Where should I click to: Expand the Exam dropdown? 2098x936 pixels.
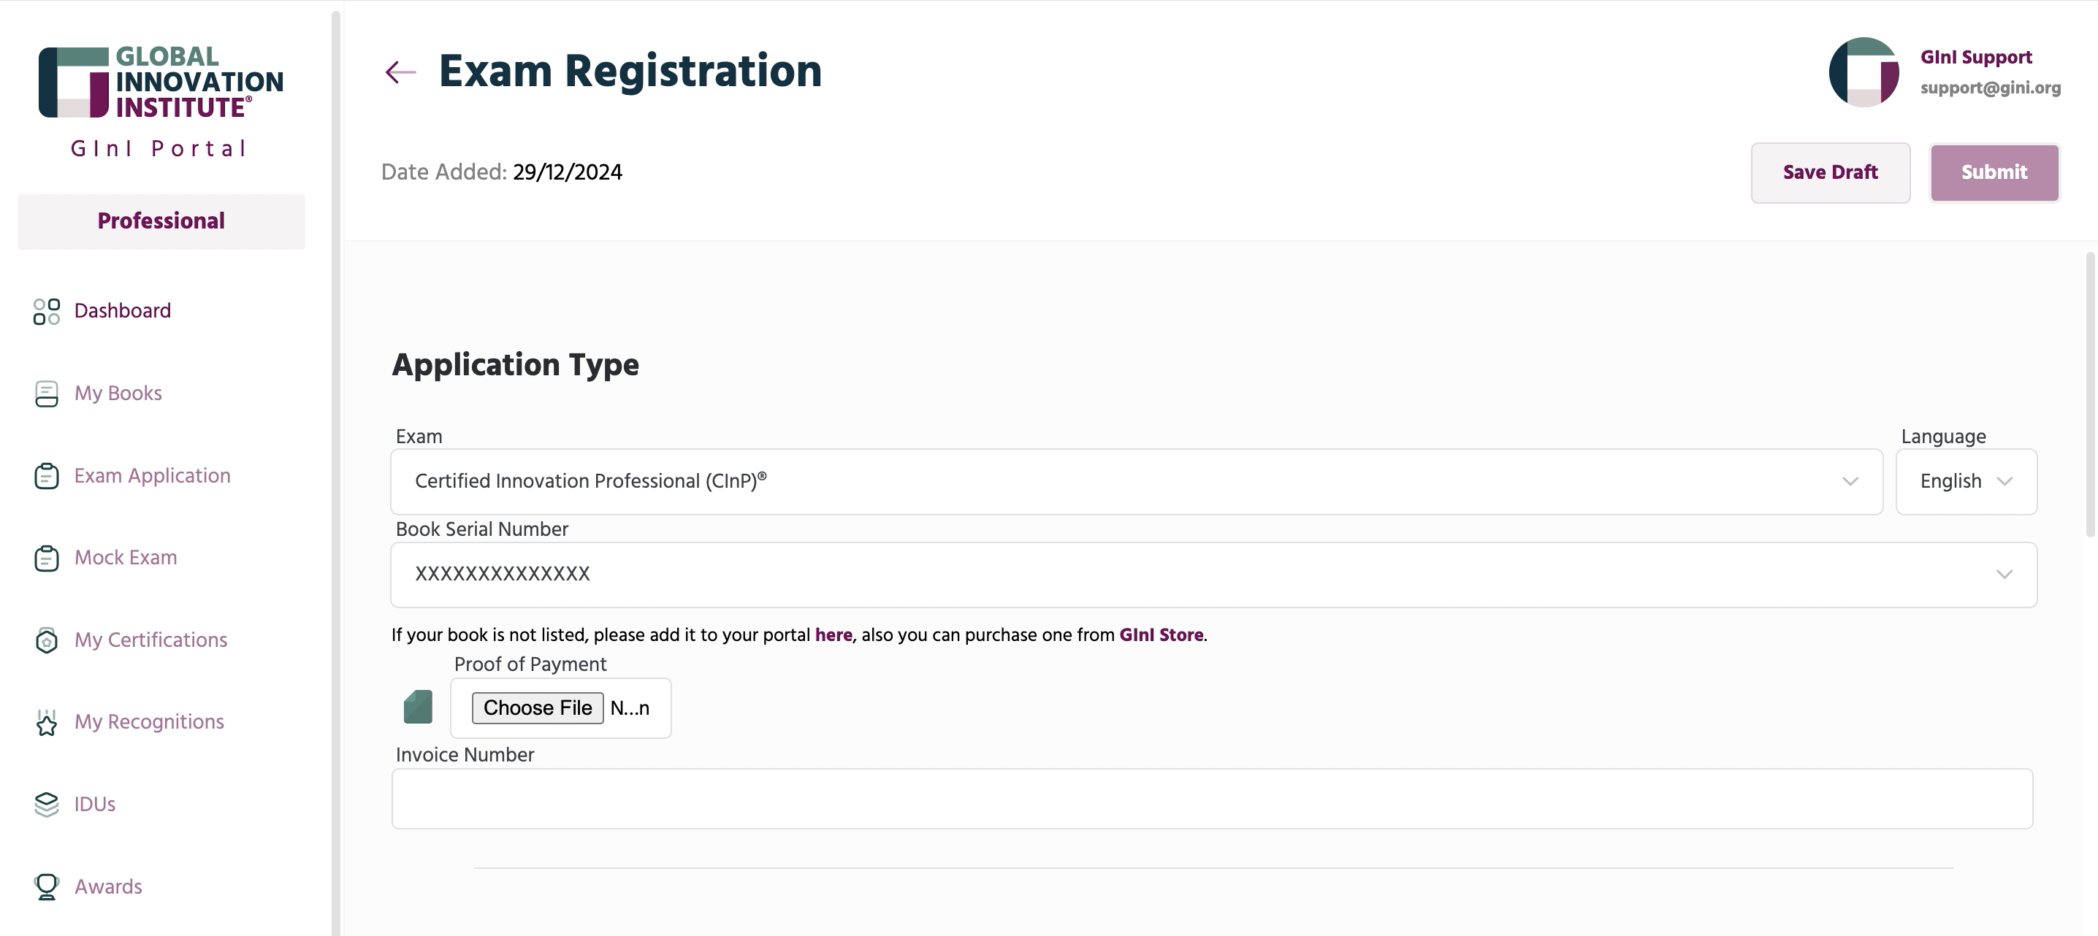pos(1136,481)
